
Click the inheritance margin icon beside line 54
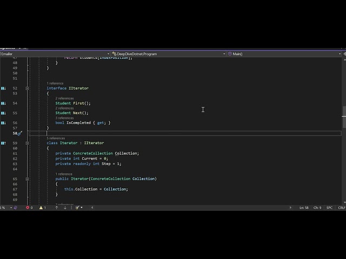3,103
